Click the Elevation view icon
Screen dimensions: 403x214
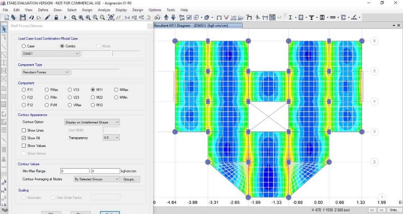coord(141,18)
